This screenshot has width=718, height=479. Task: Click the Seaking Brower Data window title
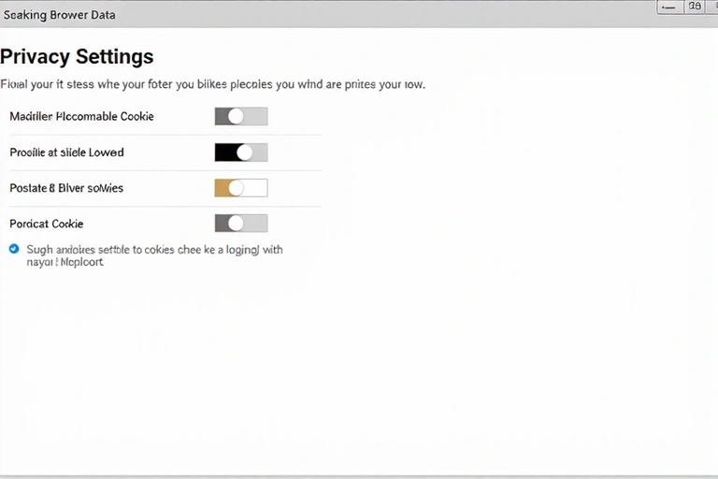point(54,15)
